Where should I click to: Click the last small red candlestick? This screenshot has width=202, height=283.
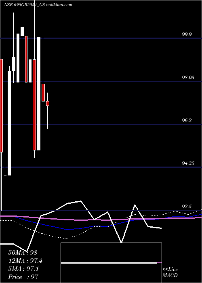click(x=48, y=103)
